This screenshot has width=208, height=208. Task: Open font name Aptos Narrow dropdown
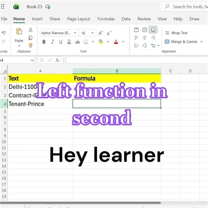point(75,33)
